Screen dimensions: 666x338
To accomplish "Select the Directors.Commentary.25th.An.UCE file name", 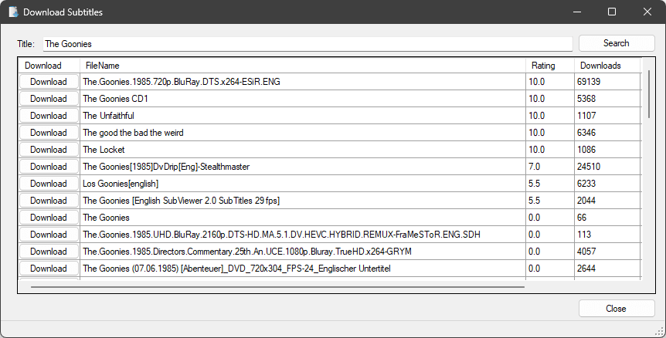I will 247,252.
